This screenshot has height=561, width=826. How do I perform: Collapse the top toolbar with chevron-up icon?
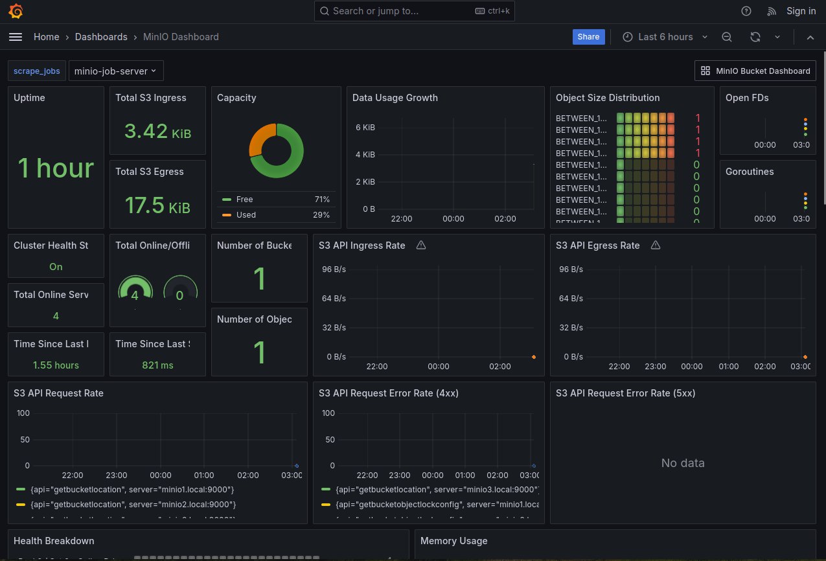pyautogui.click(x=810, y=37)
